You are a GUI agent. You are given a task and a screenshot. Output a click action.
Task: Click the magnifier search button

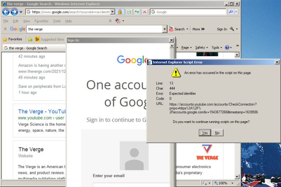[x=231, y=12]
